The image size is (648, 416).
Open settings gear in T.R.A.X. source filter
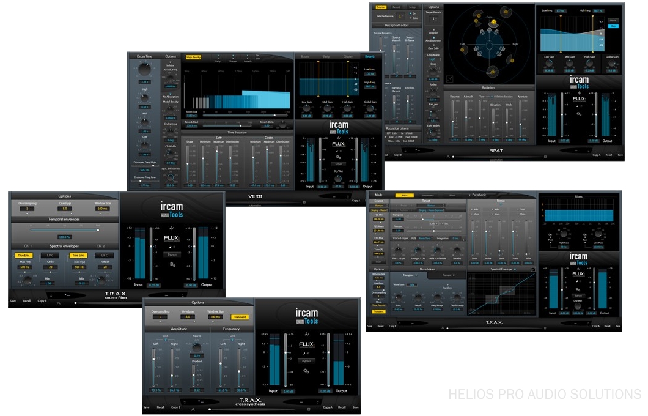(x=172, y=264)
